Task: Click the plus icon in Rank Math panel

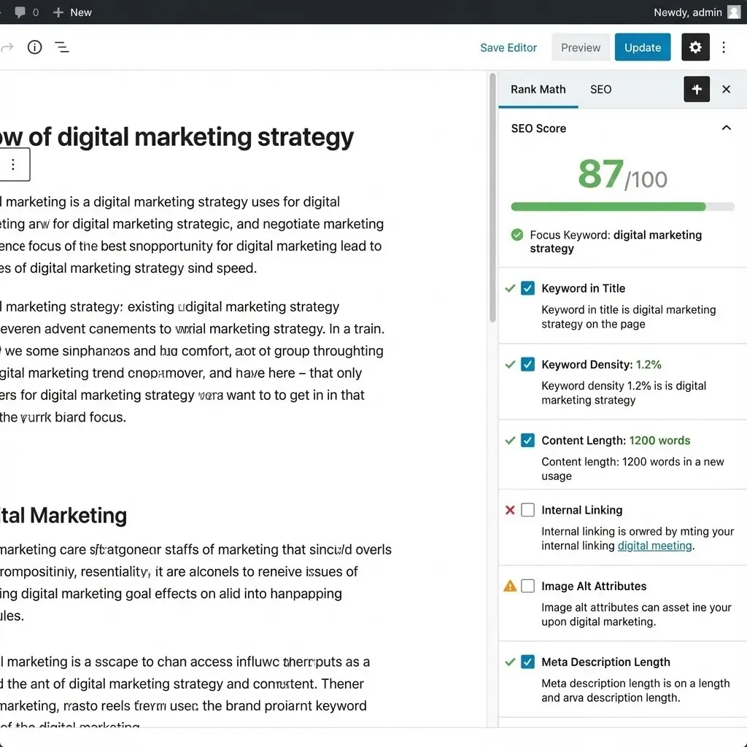Action: [697, 89]
